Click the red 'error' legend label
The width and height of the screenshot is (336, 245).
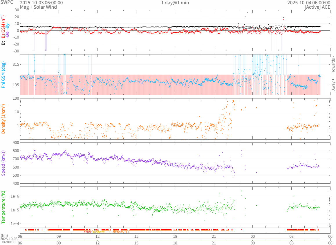(88, 232)
